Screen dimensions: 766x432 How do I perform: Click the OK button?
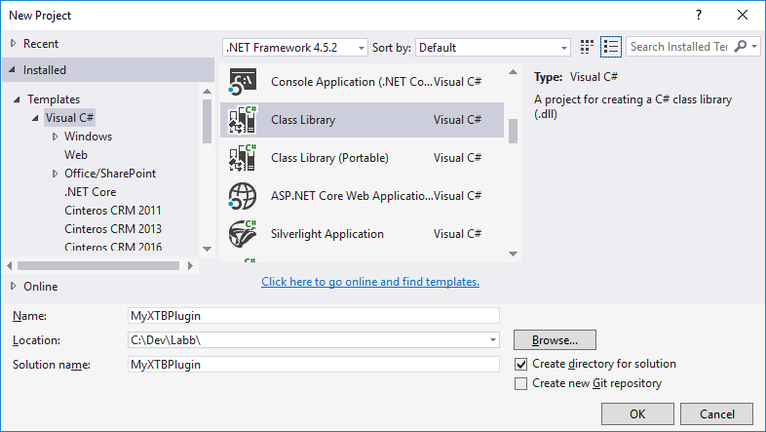point(637,413)
